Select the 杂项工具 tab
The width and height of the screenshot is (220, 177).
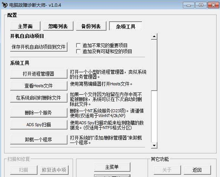(x=126, y=26)
